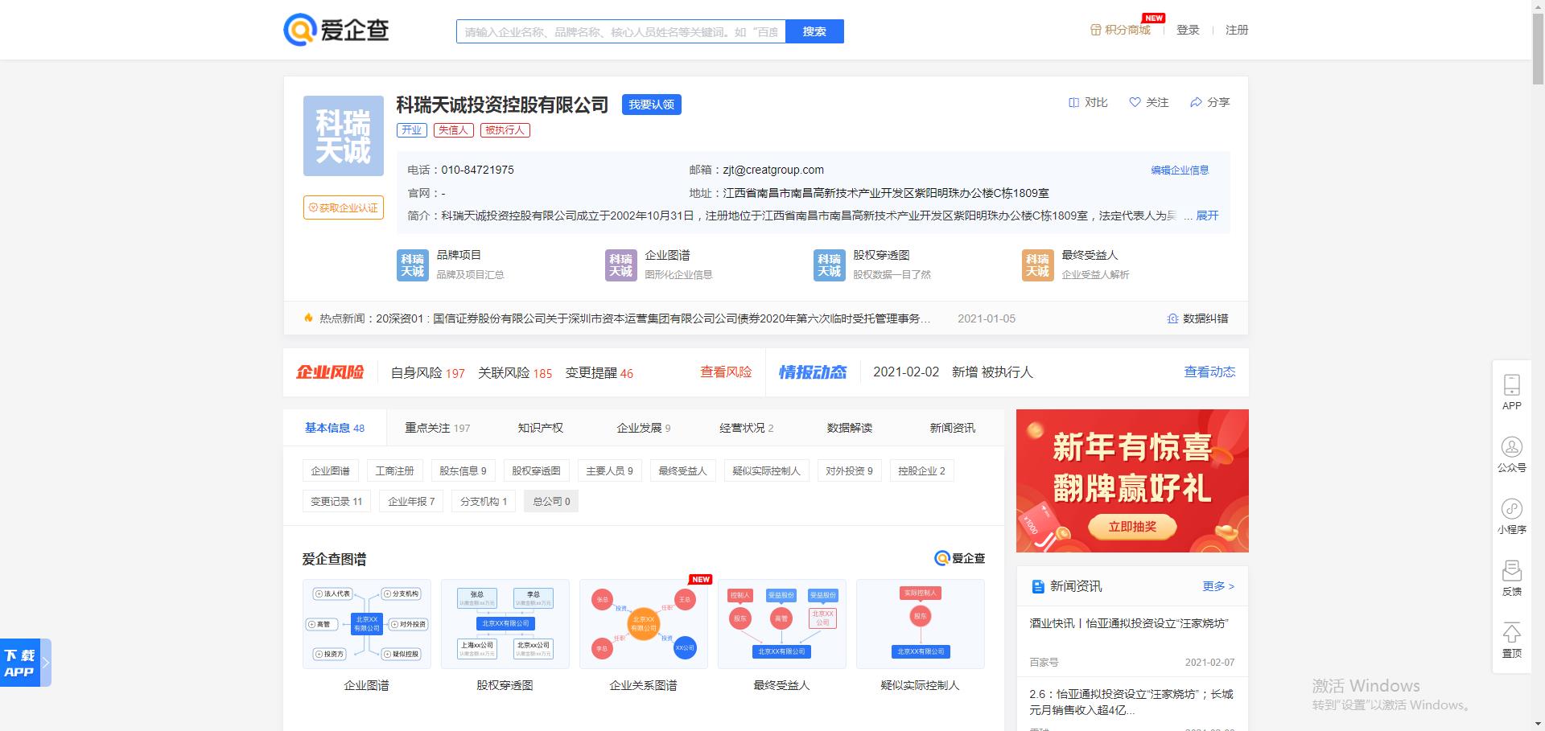Open the 企业关系图谱 diagram thumbnail
The height and width of the screenshot is (731, 1545).
pyautogui.click(x=644, y=624)
